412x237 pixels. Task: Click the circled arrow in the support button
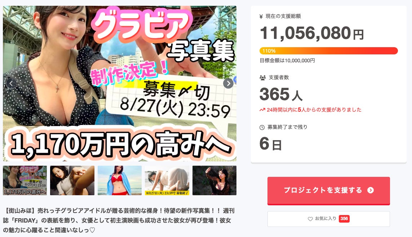[x=371, y=190]
